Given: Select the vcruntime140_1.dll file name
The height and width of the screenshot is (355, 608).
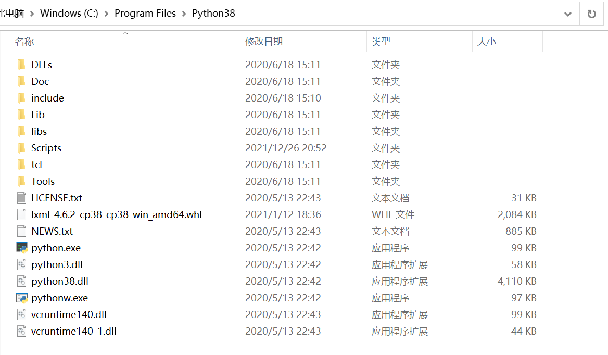Looking at the screenshot, I should [x=74, y=332].
